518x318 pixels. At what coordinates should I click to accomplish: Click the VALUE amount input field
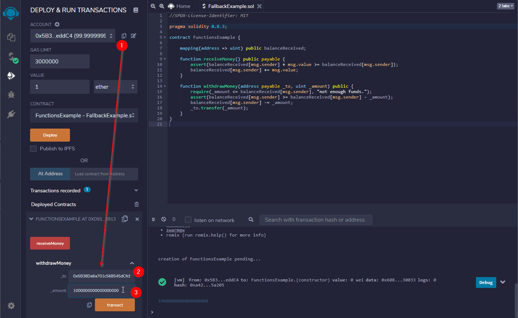point(60,87)
